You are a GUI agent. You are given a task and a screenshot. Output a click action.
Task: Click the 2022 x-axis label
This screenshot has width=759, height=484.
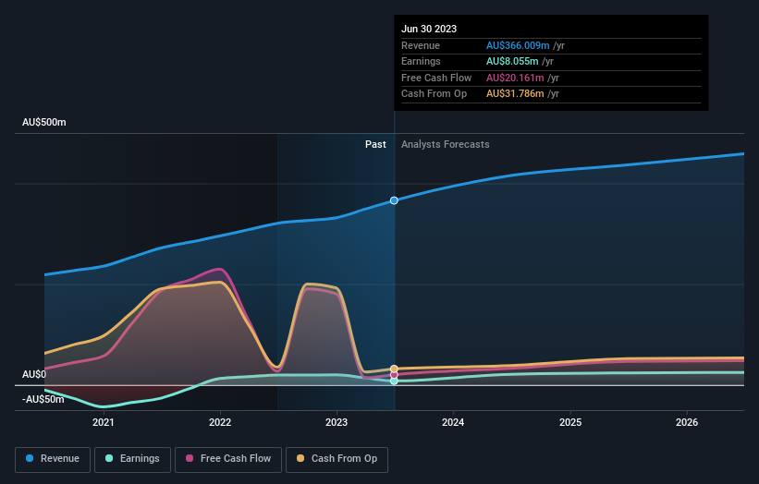coord(220,422)
